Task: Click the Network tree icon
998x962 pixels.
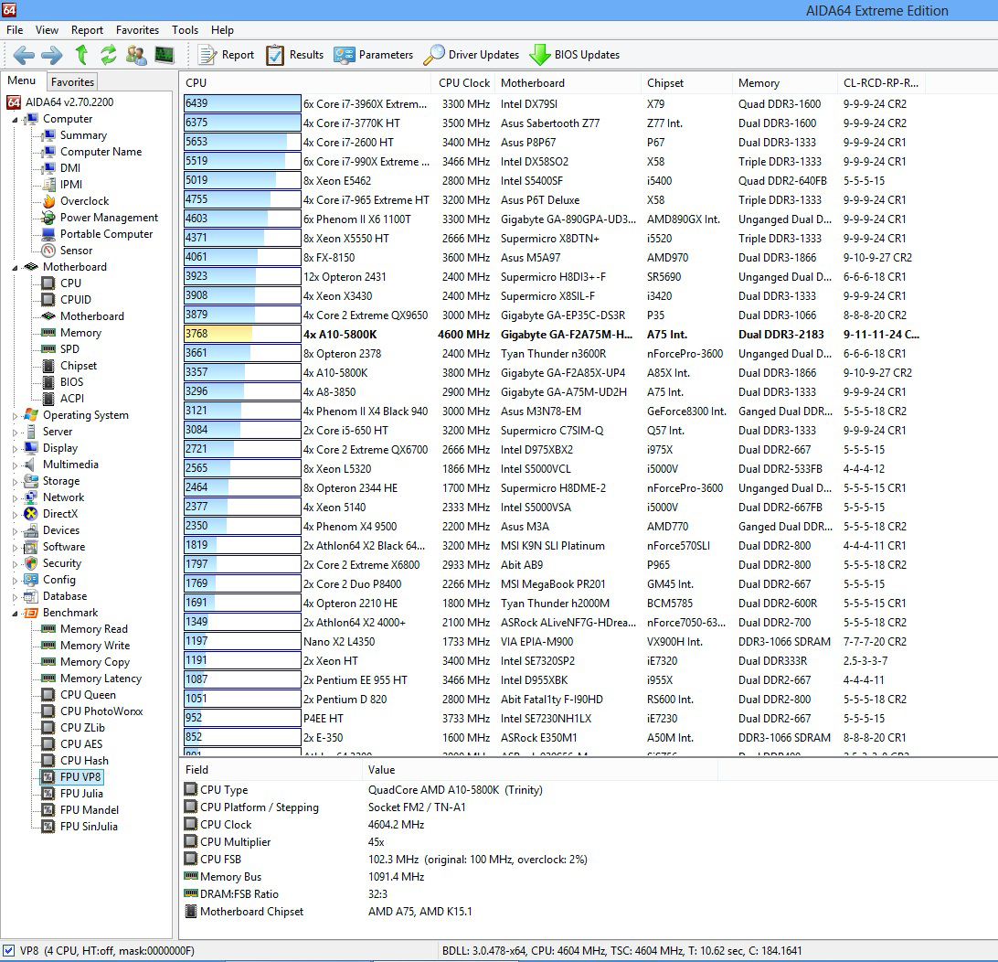Action: [x=30, y=497]
